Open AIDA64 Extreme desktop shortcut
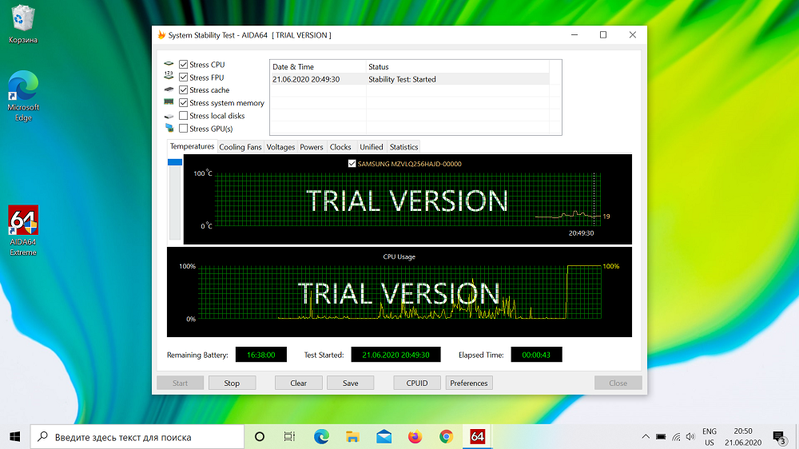 coord(23,230)
